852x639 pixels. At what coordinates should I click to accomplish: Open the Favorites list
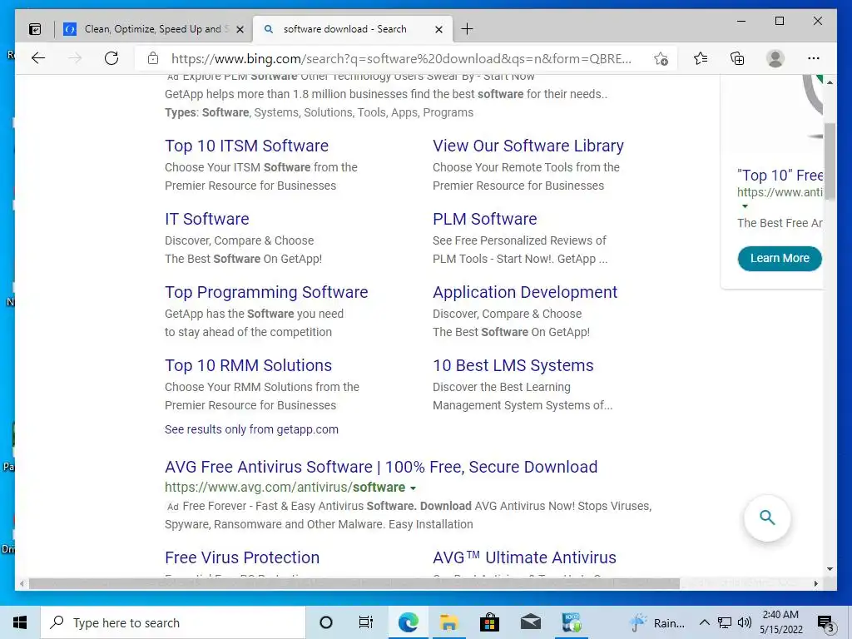[701, 58]
